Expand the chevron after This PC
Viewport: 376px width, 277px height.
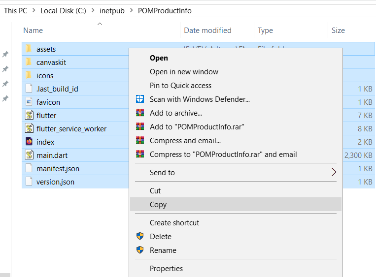[34, 10]
